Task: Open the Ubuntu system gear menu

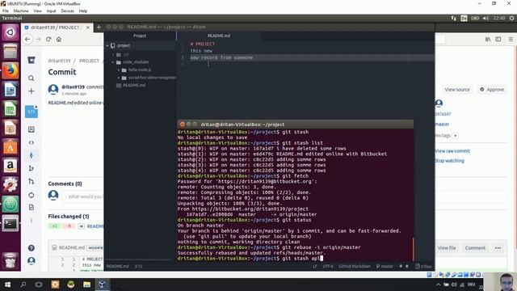Action: coord(511,18)
